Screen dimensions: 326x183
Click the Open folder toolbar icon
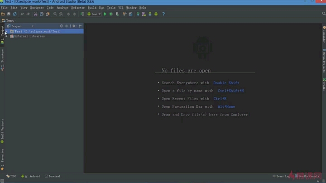(x=3, y=14)
